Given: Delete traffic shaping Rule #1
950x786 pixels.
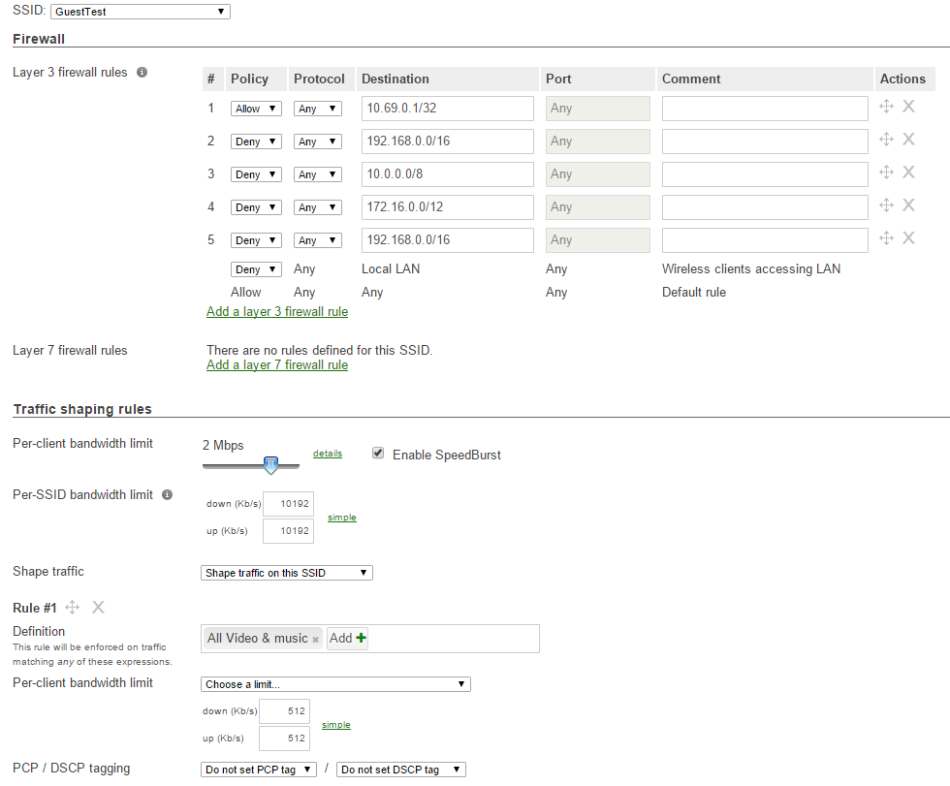Looking at the screenshot, I should [98, 608].
